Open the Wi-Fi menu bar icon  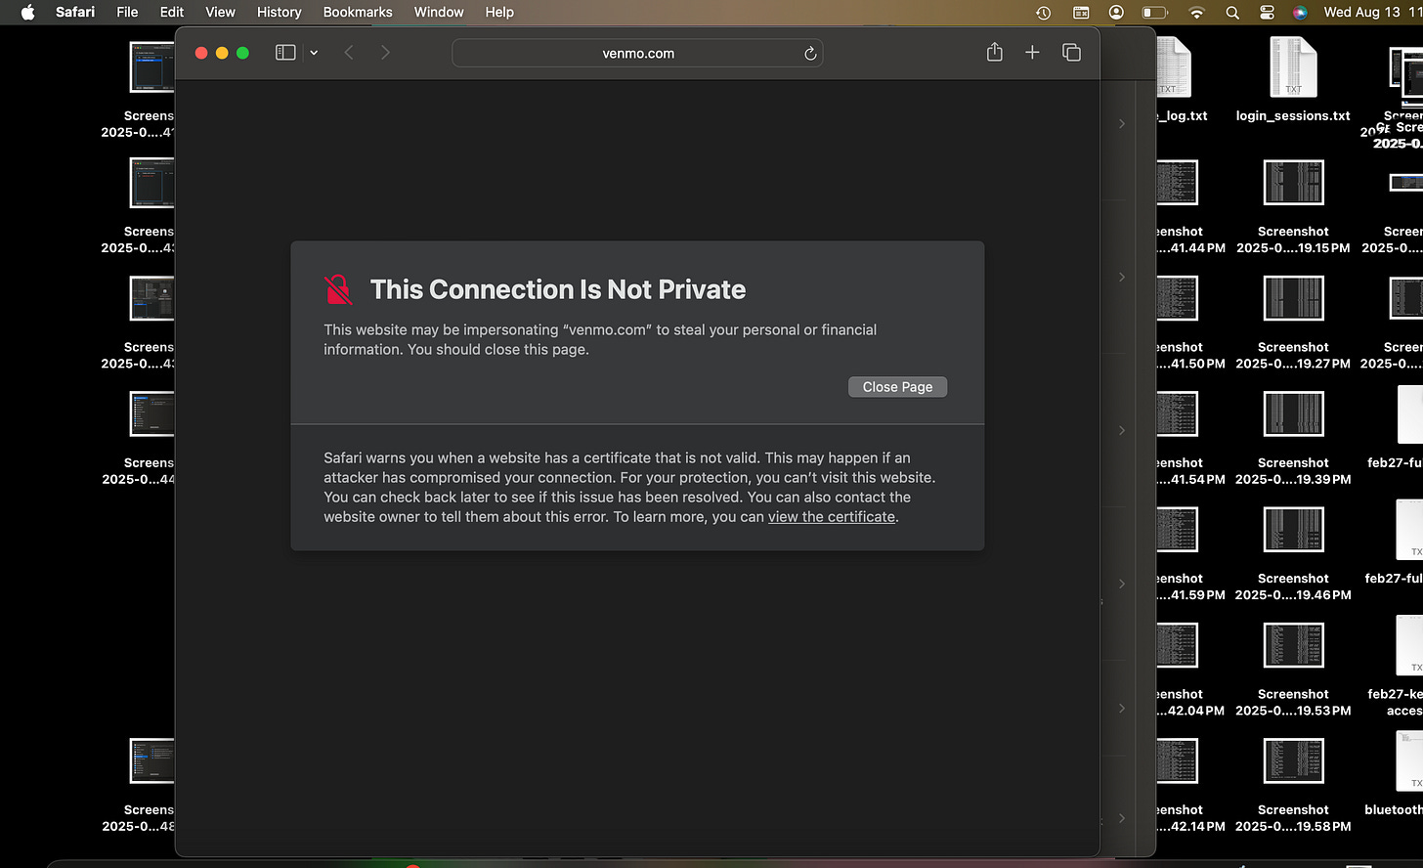tap(1196, 13)
